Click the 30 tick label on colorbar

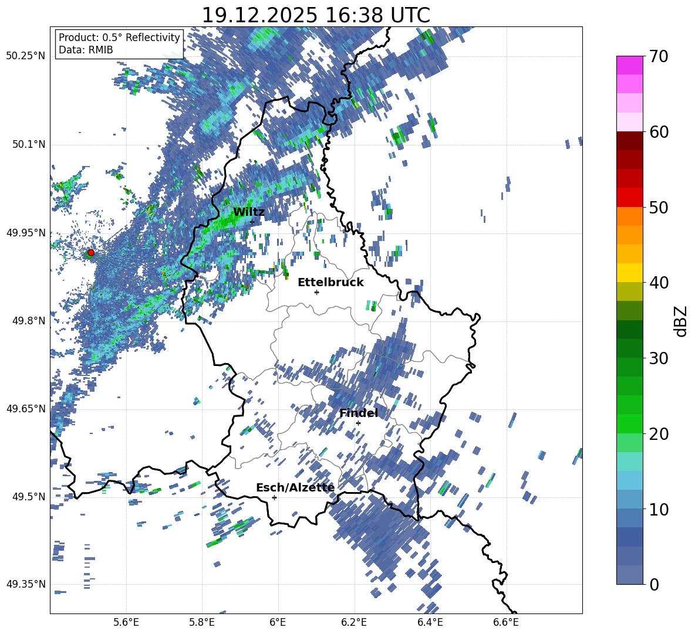point(659,358)
